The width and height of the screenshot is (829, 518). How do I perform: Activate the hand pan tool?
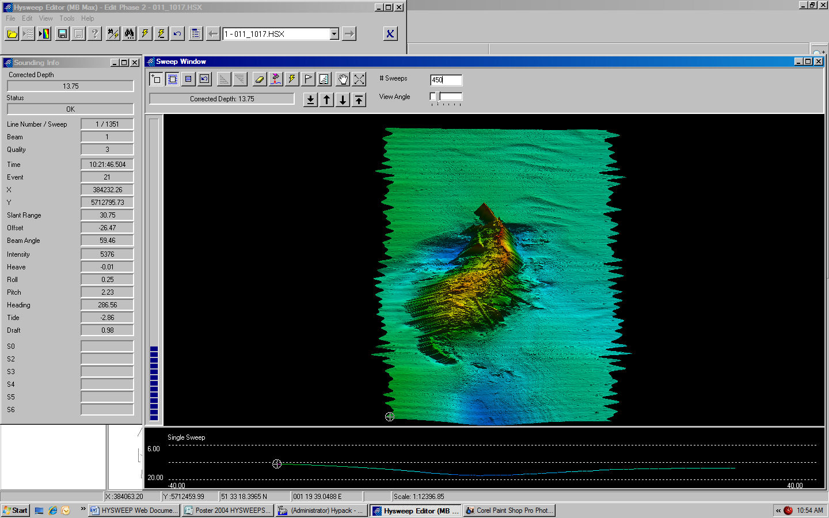(343, 79)
